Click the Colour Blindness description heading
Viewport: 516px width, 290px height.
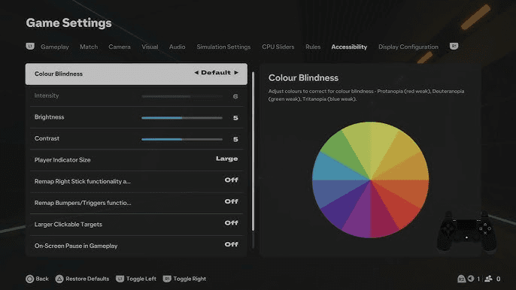tap(303, 78)
